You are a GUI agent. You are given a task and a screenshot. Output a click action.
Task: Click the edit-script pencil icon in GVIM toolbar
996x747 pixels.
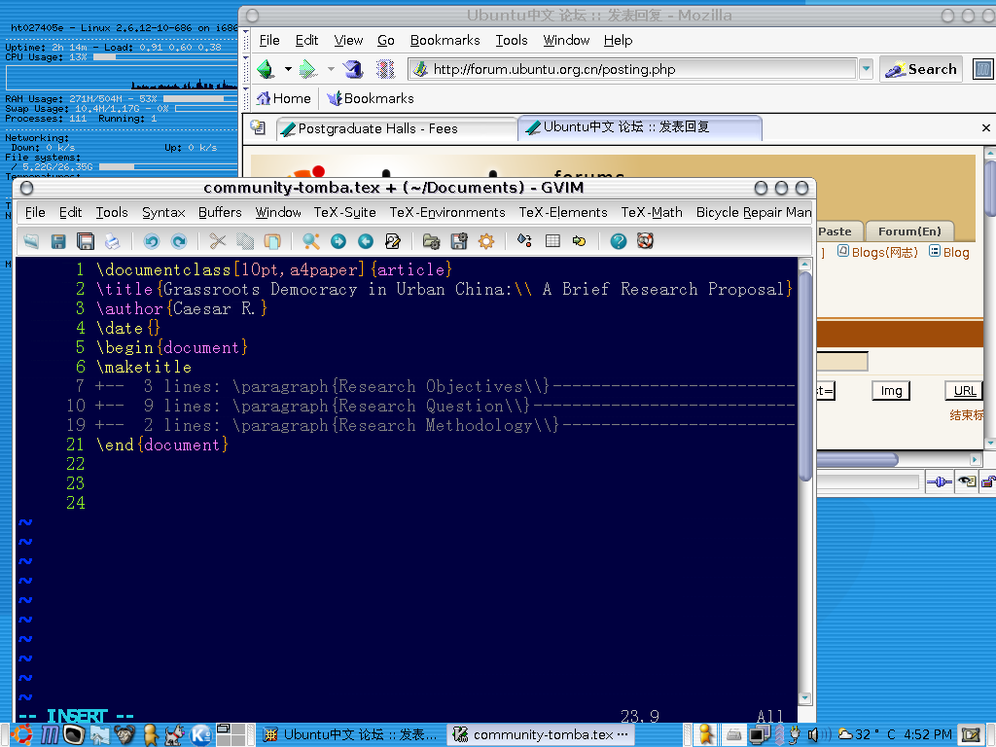393,241
